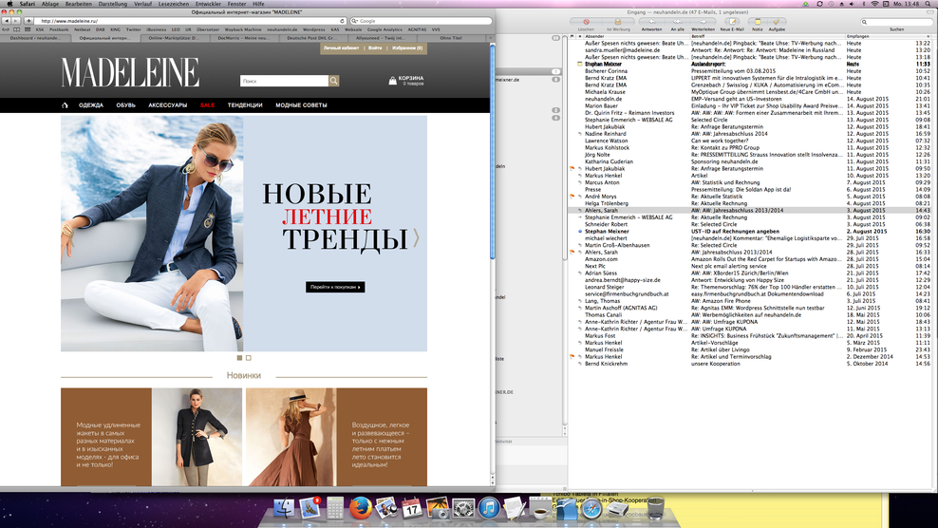Viewport: 938px width, 528px height.
Task: Open Finder from the Dock
Action: point(284,508)
